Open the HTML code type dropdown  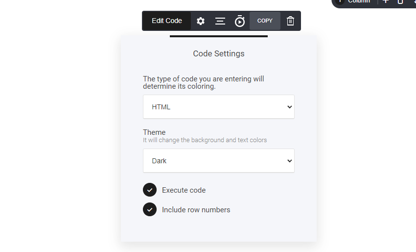pos(218,107)
